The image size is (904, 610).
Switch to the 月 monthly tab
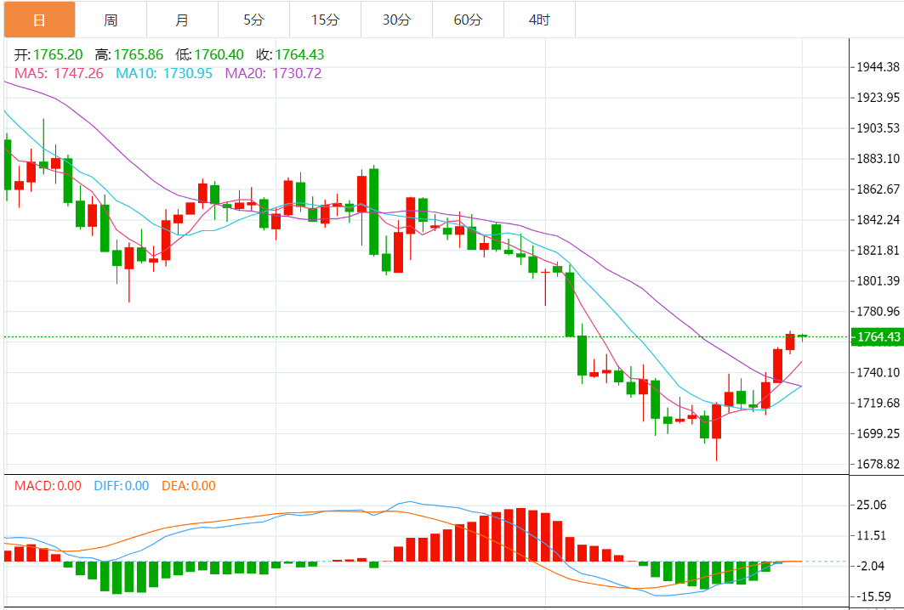(x=182, y=20)
